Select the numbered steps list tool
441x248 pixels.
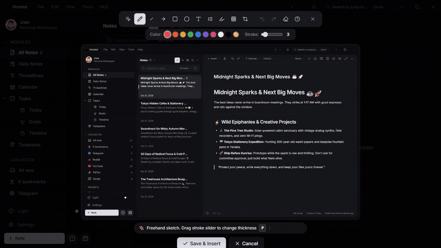210,19
